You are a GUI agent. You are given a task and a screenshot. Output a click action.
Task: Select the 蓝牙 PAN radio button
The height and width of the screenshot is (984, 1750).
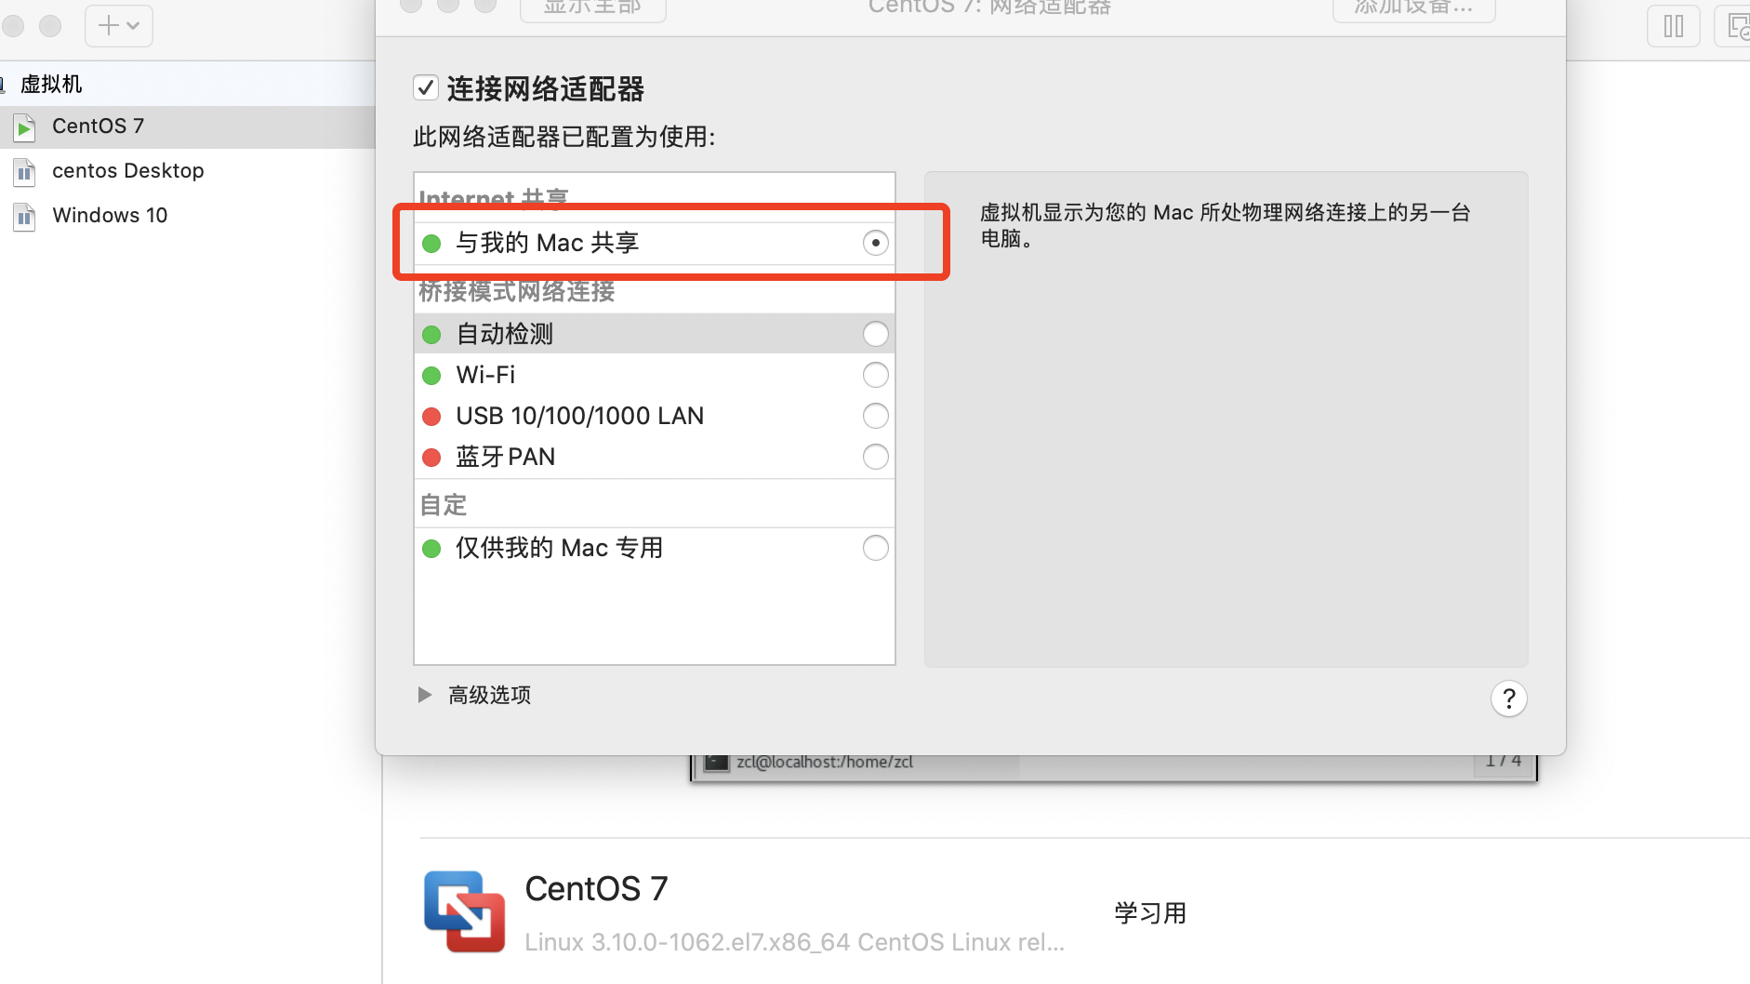(875, 457)
